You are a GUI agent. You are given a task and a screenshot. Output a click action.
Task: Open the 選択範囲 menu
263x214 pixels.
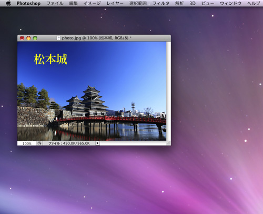point(138,3)
